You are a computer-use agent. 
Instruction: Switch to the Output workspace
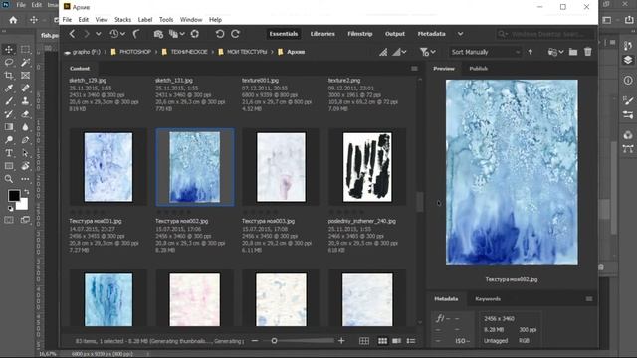coord(395,34)
